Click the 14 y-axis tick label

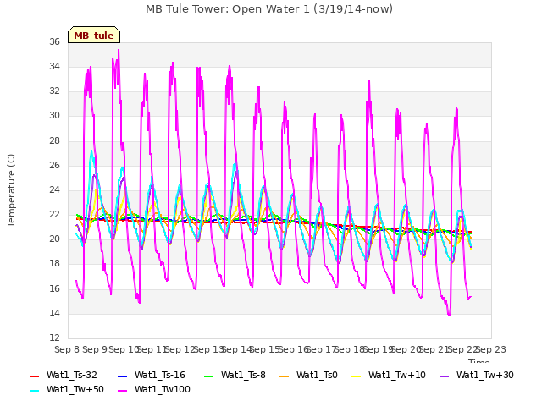coord(54,314)
